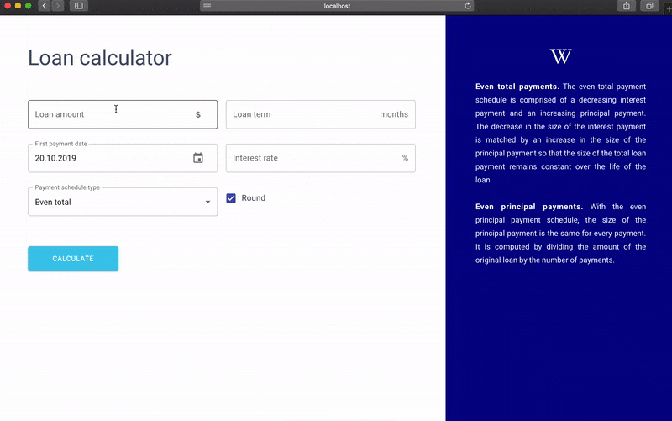Click the localhost address bar
The height and width of the screenshot is (421, 672).
337,6
